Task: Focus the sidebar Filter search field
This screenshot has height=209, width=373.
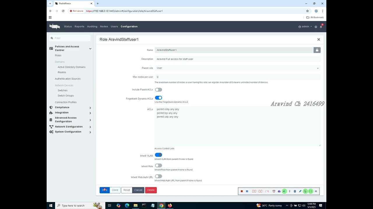Action: 70,38
